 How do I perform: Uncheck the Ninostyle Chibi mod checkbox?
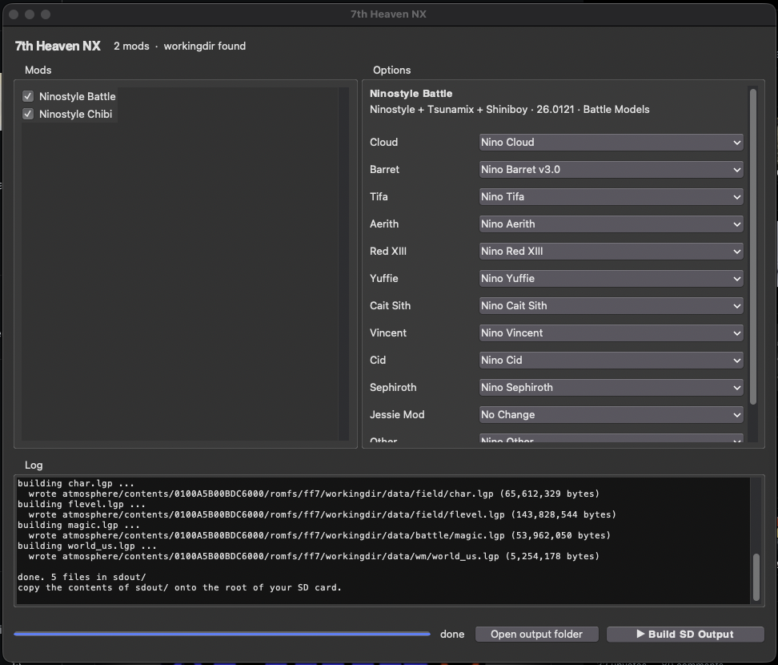coord(28,115)
